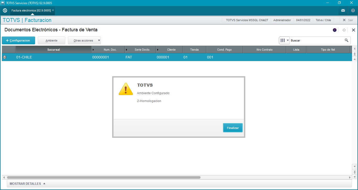
Task: Click the grid scroll-to-bottom arrow
Action: (x=355, y=177)
